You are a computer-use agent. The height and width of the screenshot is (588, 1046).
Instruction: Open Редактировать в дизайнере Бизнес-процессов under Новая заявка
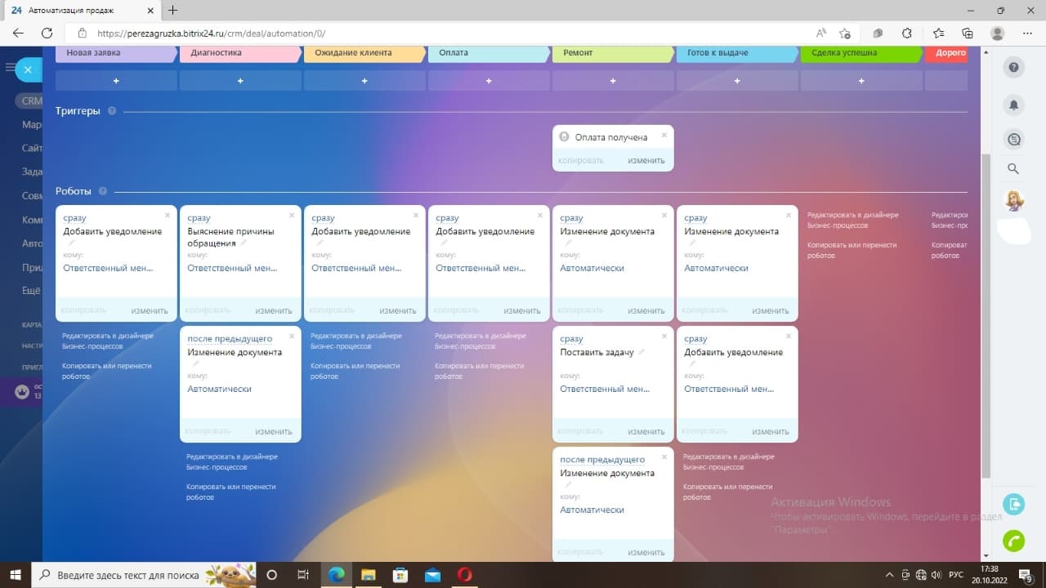pos(108,341)
